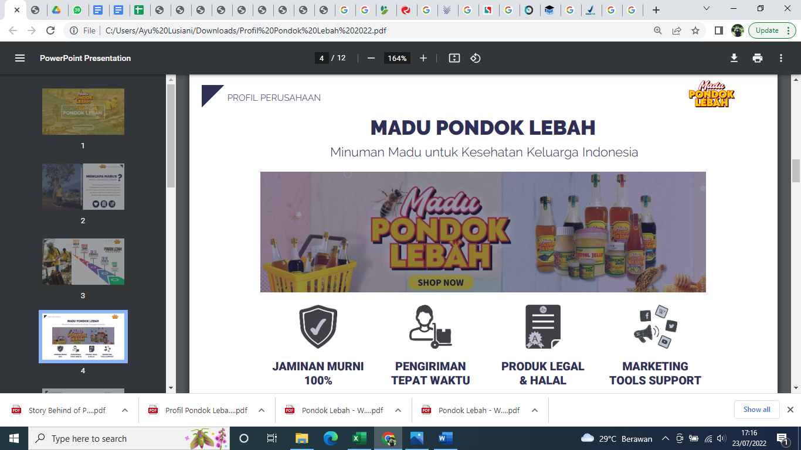Expand options for Profil Pondok Leba download

[262, 410]
